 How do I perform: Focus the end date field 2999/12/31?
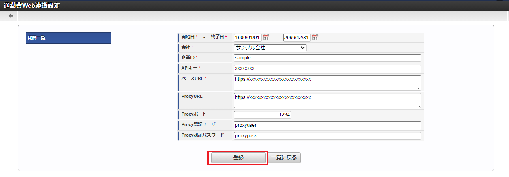tap(297, 38)
